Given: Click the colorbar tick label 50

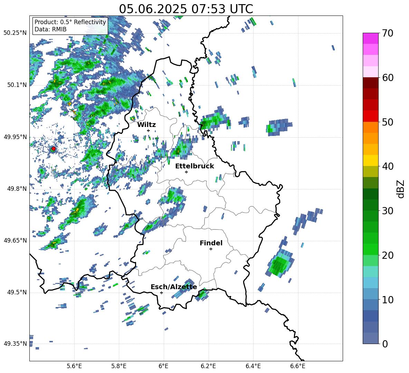Looking at the screenshot, I should 388,122.
